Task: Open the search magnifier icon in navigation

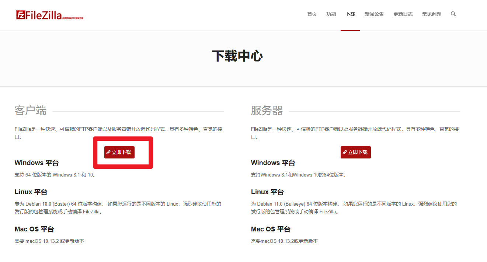Action: click(x=453, y=14)
